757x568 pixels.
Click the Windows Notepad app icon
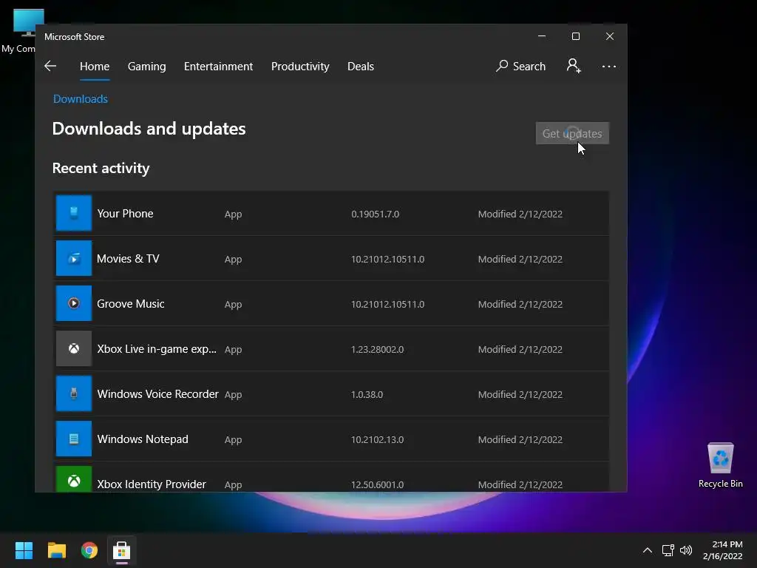(74, 439)
